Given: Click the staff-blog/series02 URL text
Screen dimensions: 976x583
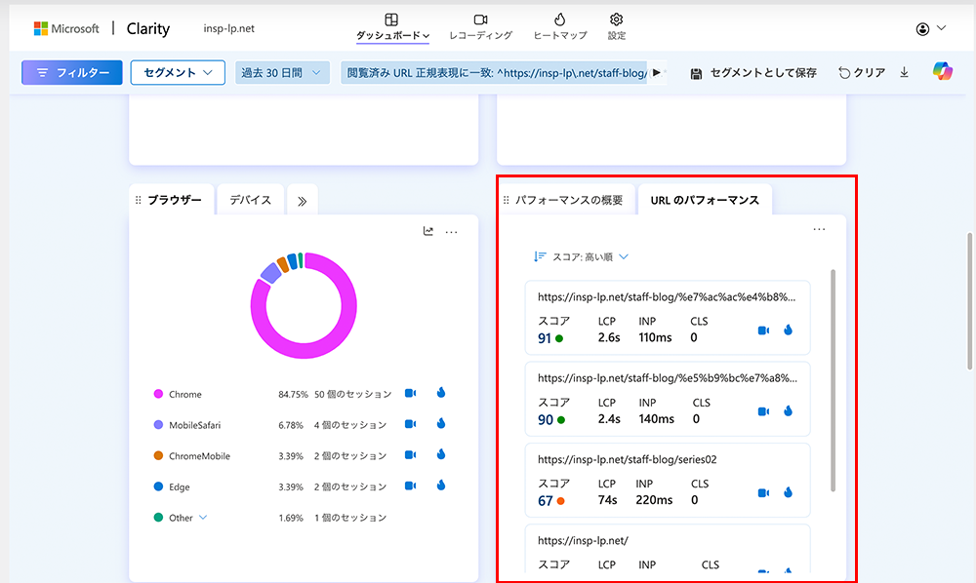Looking at the screenshot, I should pyautogui.click(x=628, y=459).
